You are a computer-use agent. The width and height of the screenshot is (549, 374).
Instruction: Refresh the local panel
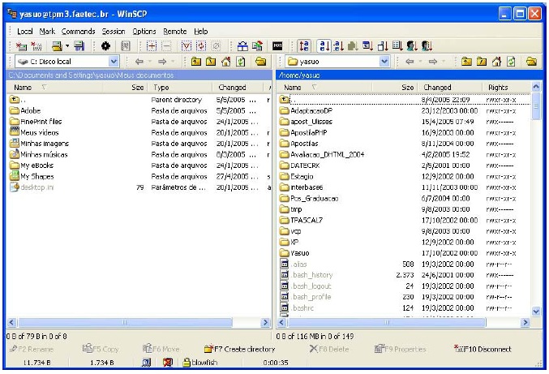pos(241,62)
